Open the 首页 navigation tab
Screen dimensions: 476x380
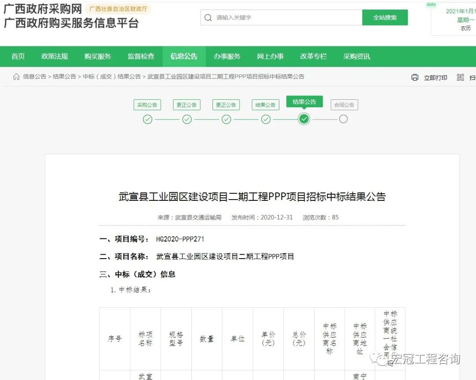(x=18, y=56)
